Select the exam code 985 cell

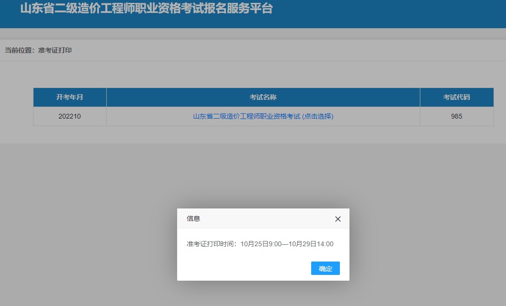coord(456,116)
